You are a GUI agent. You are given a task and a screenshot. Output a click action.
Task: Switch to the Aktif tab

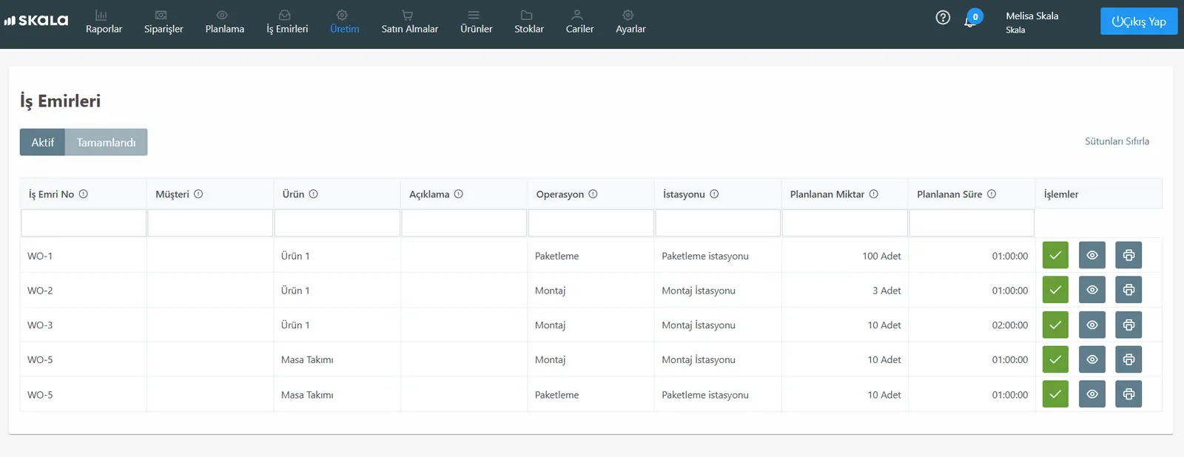click(43, 142)
